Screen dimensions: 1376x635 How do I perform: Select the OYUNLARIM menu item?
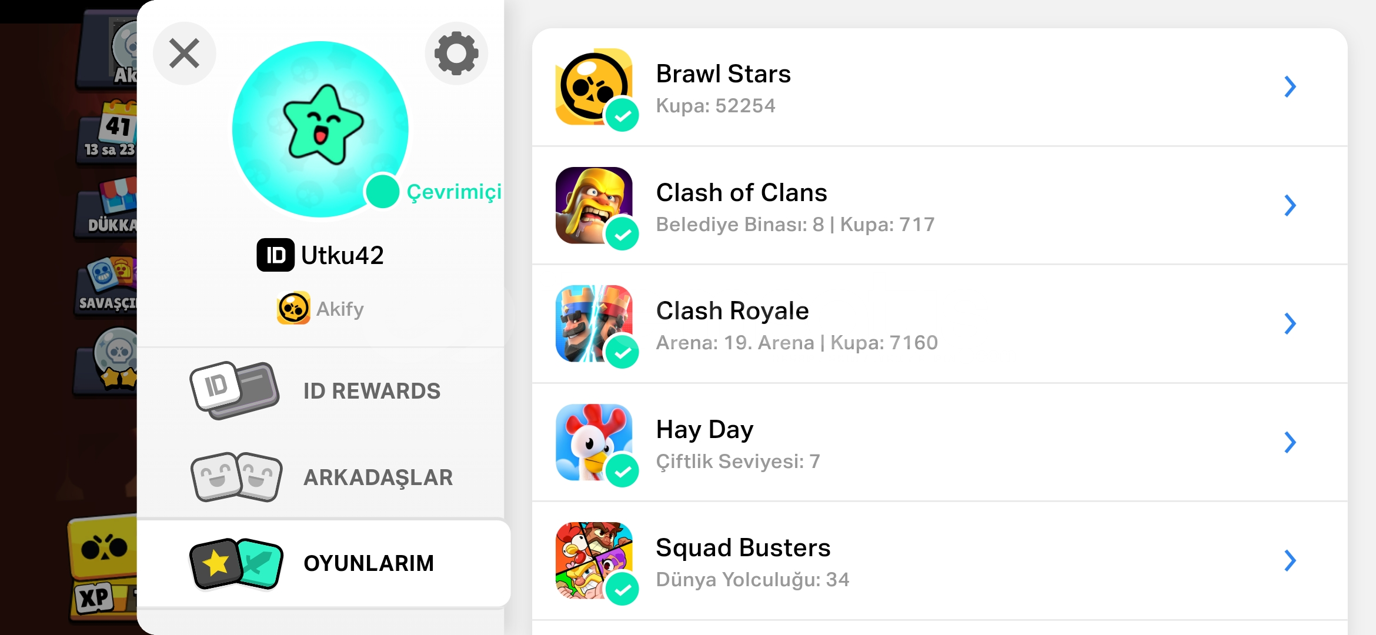click(x=323, y=563)
